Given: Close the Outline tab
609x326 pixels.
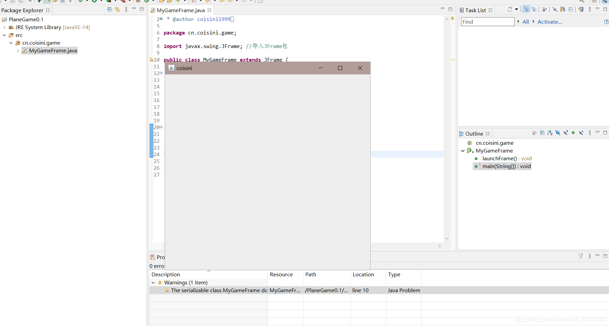Looking at the screenshot, I should (488, 134).
